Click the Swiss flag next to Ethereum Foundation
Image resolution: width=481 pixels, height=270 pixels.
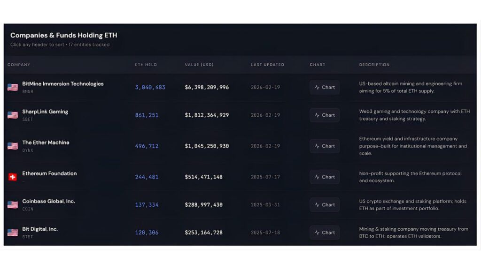pos(13,175)
